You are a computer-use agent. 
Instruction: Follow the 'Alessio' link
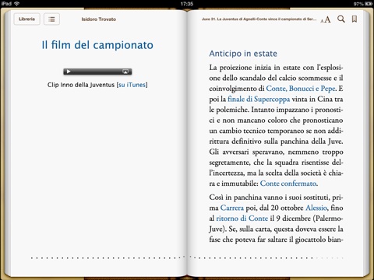316,208
